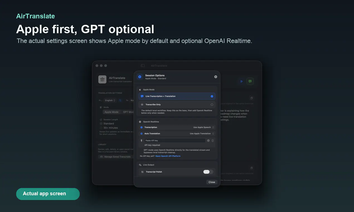Click the green chat bubble button
The height and width of the screenshot is (212, 354).
click(x=250, y=81)
